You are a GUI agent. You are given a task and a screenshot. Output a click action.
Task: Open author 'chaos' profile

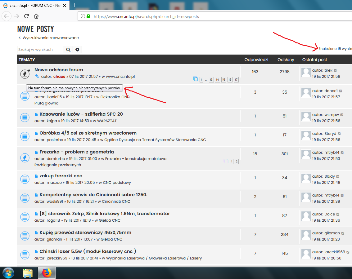coord(59,77)
